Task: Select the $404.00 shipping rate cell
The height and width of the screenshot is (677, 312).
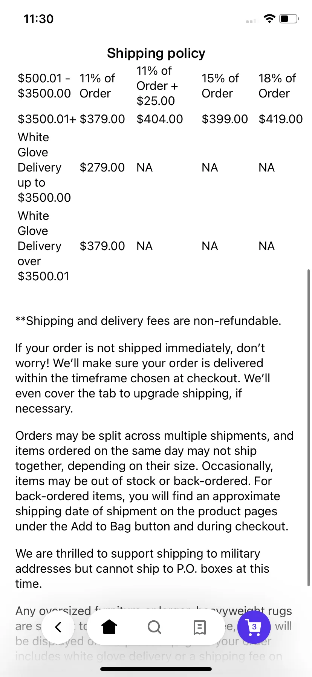Action: (x=160, y=119)
